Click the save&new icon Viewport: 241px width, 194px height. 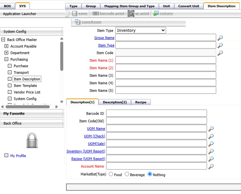tap(78, 22)
